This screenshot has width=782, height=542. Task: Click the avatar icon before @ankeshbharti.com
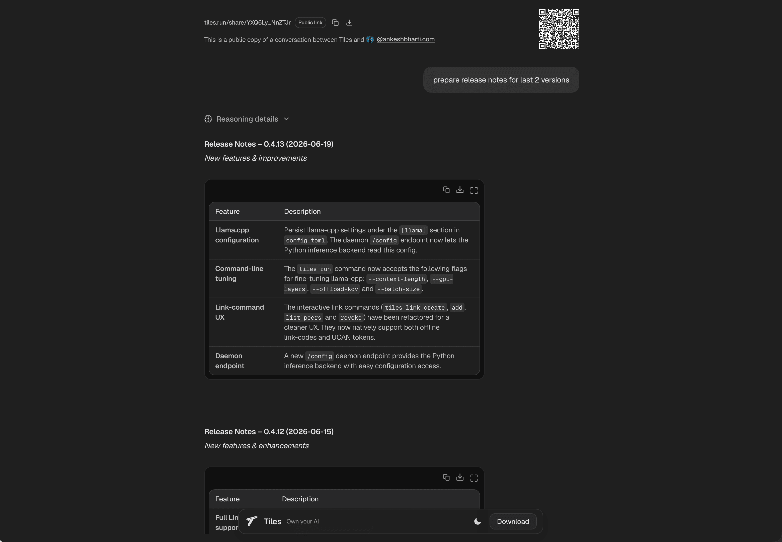370,39
